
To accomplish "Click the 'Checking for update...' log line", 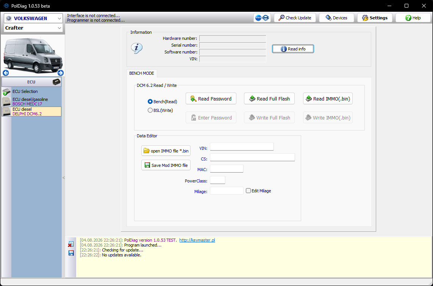I will (x=123, y=250).
